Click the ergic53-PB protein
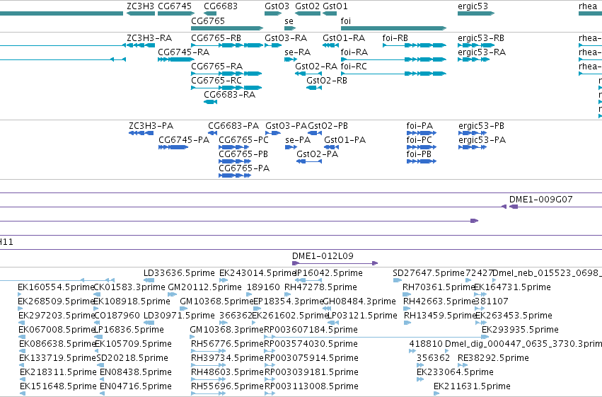The image size is (602, 397). 473,133
